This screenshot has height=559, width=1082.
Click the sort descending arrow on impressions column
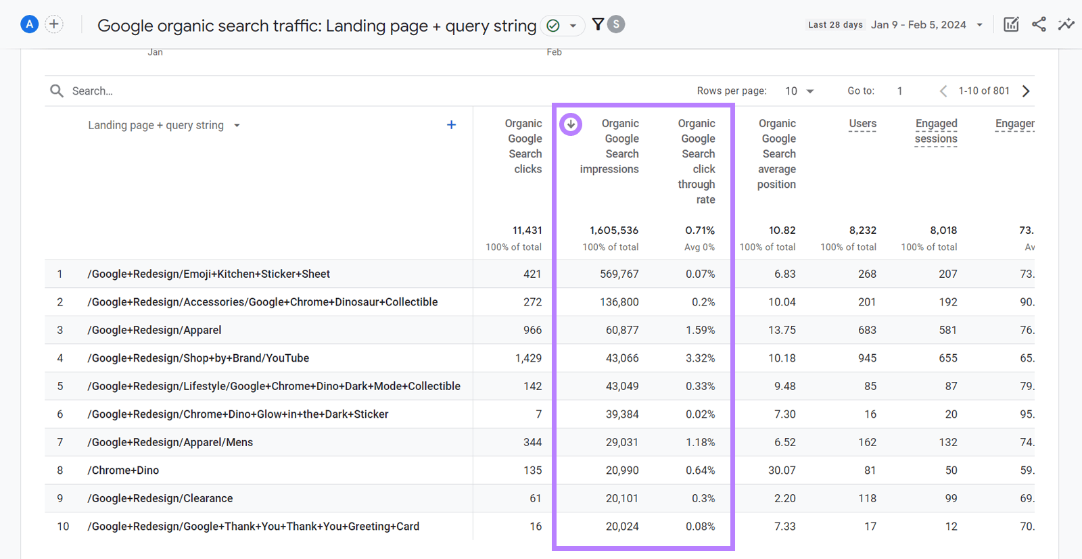571,124
